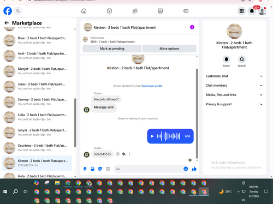Choose a GIF from the GIF icon

pyautogui.click(x=108, y=169)
